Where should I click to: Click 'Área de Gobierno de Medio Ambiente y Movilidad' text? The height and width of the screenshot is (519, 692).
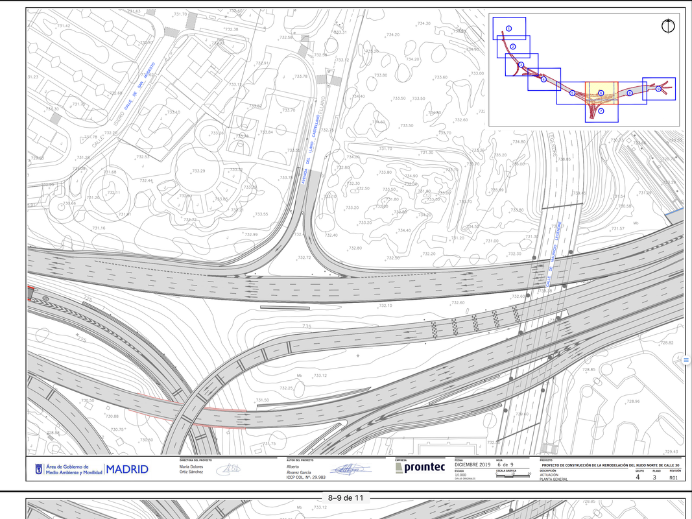pos(74,470)
